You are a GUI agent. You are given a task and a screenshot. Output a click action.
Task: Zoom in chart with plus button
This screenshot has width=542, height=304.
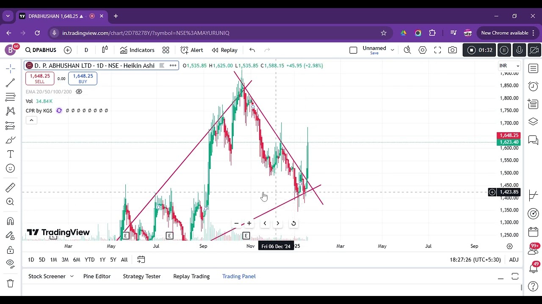249,223
